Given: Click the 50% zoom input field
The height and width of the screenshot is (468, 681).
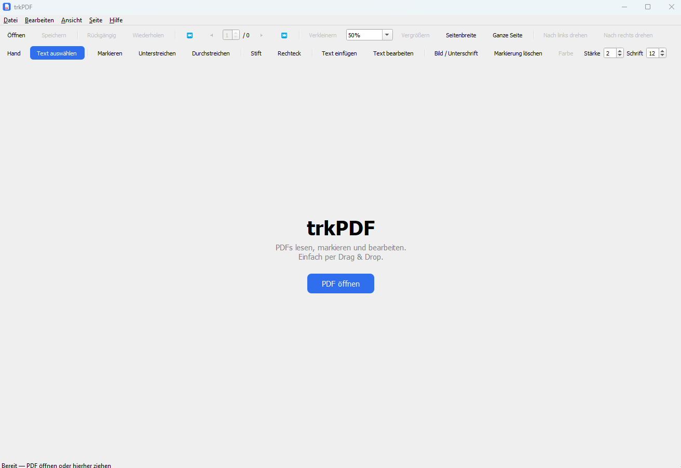Looking at the screenshot, I should (364, 35).
